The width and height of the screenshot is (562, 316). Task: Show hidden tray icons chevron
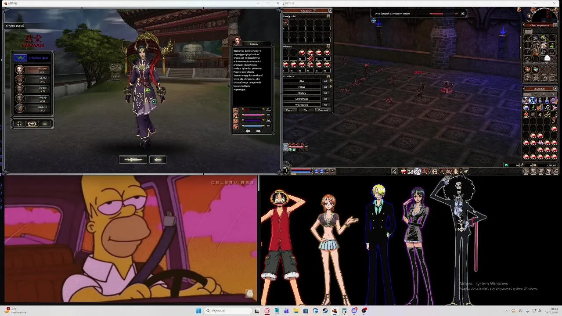[506, 311]
